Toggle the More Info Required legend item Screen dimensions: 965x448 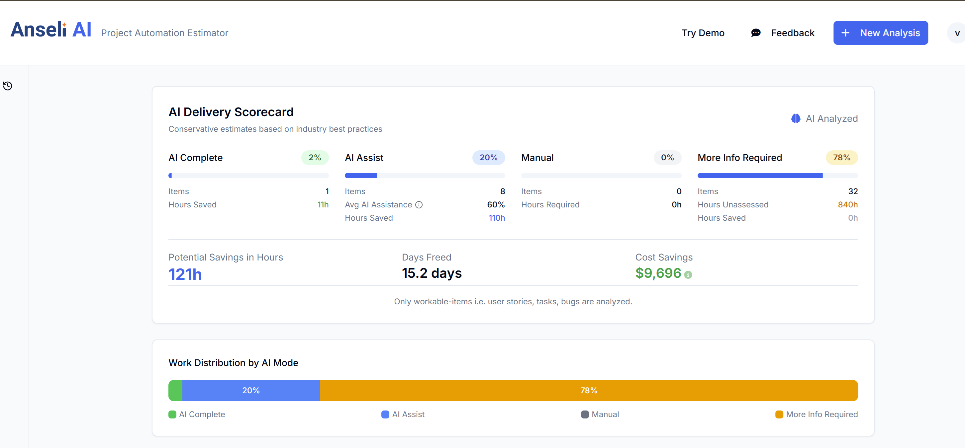(x=821, y=414)
